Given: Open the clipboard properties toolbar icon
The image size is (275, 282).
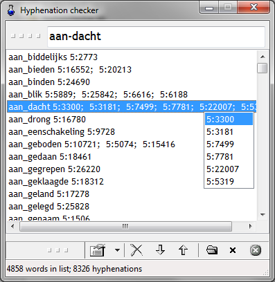Looking at the screenshot, I should [98, 250].
